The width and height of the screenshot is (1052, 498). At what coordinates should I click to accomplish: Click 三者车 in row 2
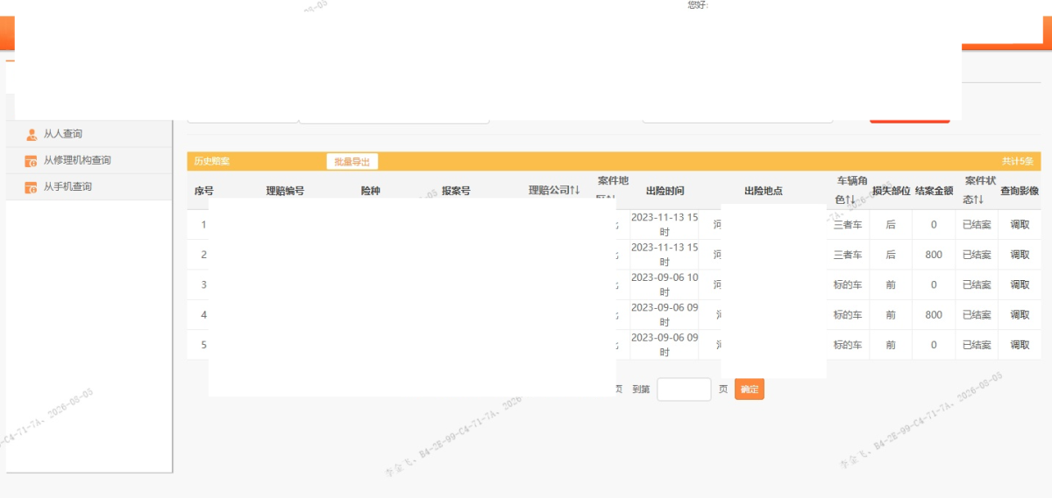pos(848,255)
